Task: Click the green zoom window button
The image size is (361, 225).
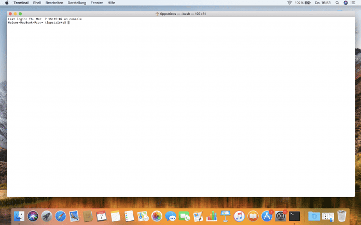Action: [x=20, y=13]
